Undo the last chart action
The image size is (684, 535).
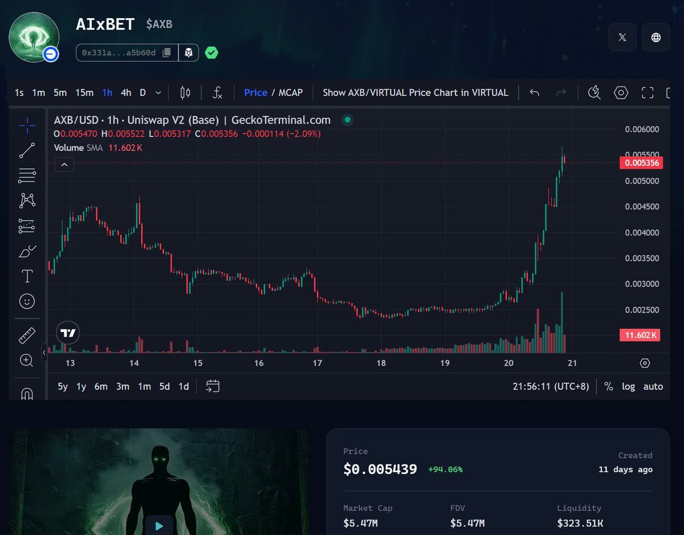tap(535, 92)
